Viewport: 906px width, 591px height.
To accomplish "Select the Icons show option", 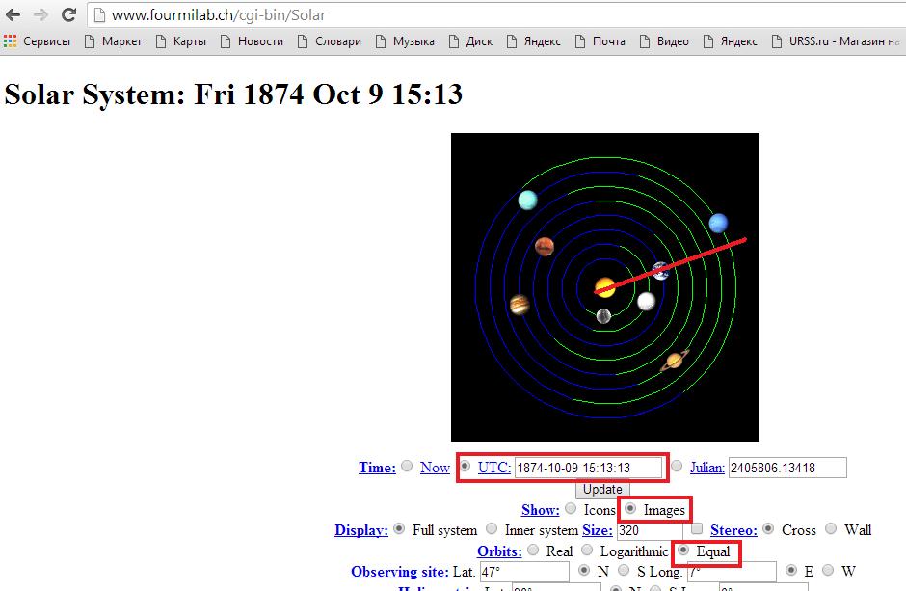I will point(571,509).
